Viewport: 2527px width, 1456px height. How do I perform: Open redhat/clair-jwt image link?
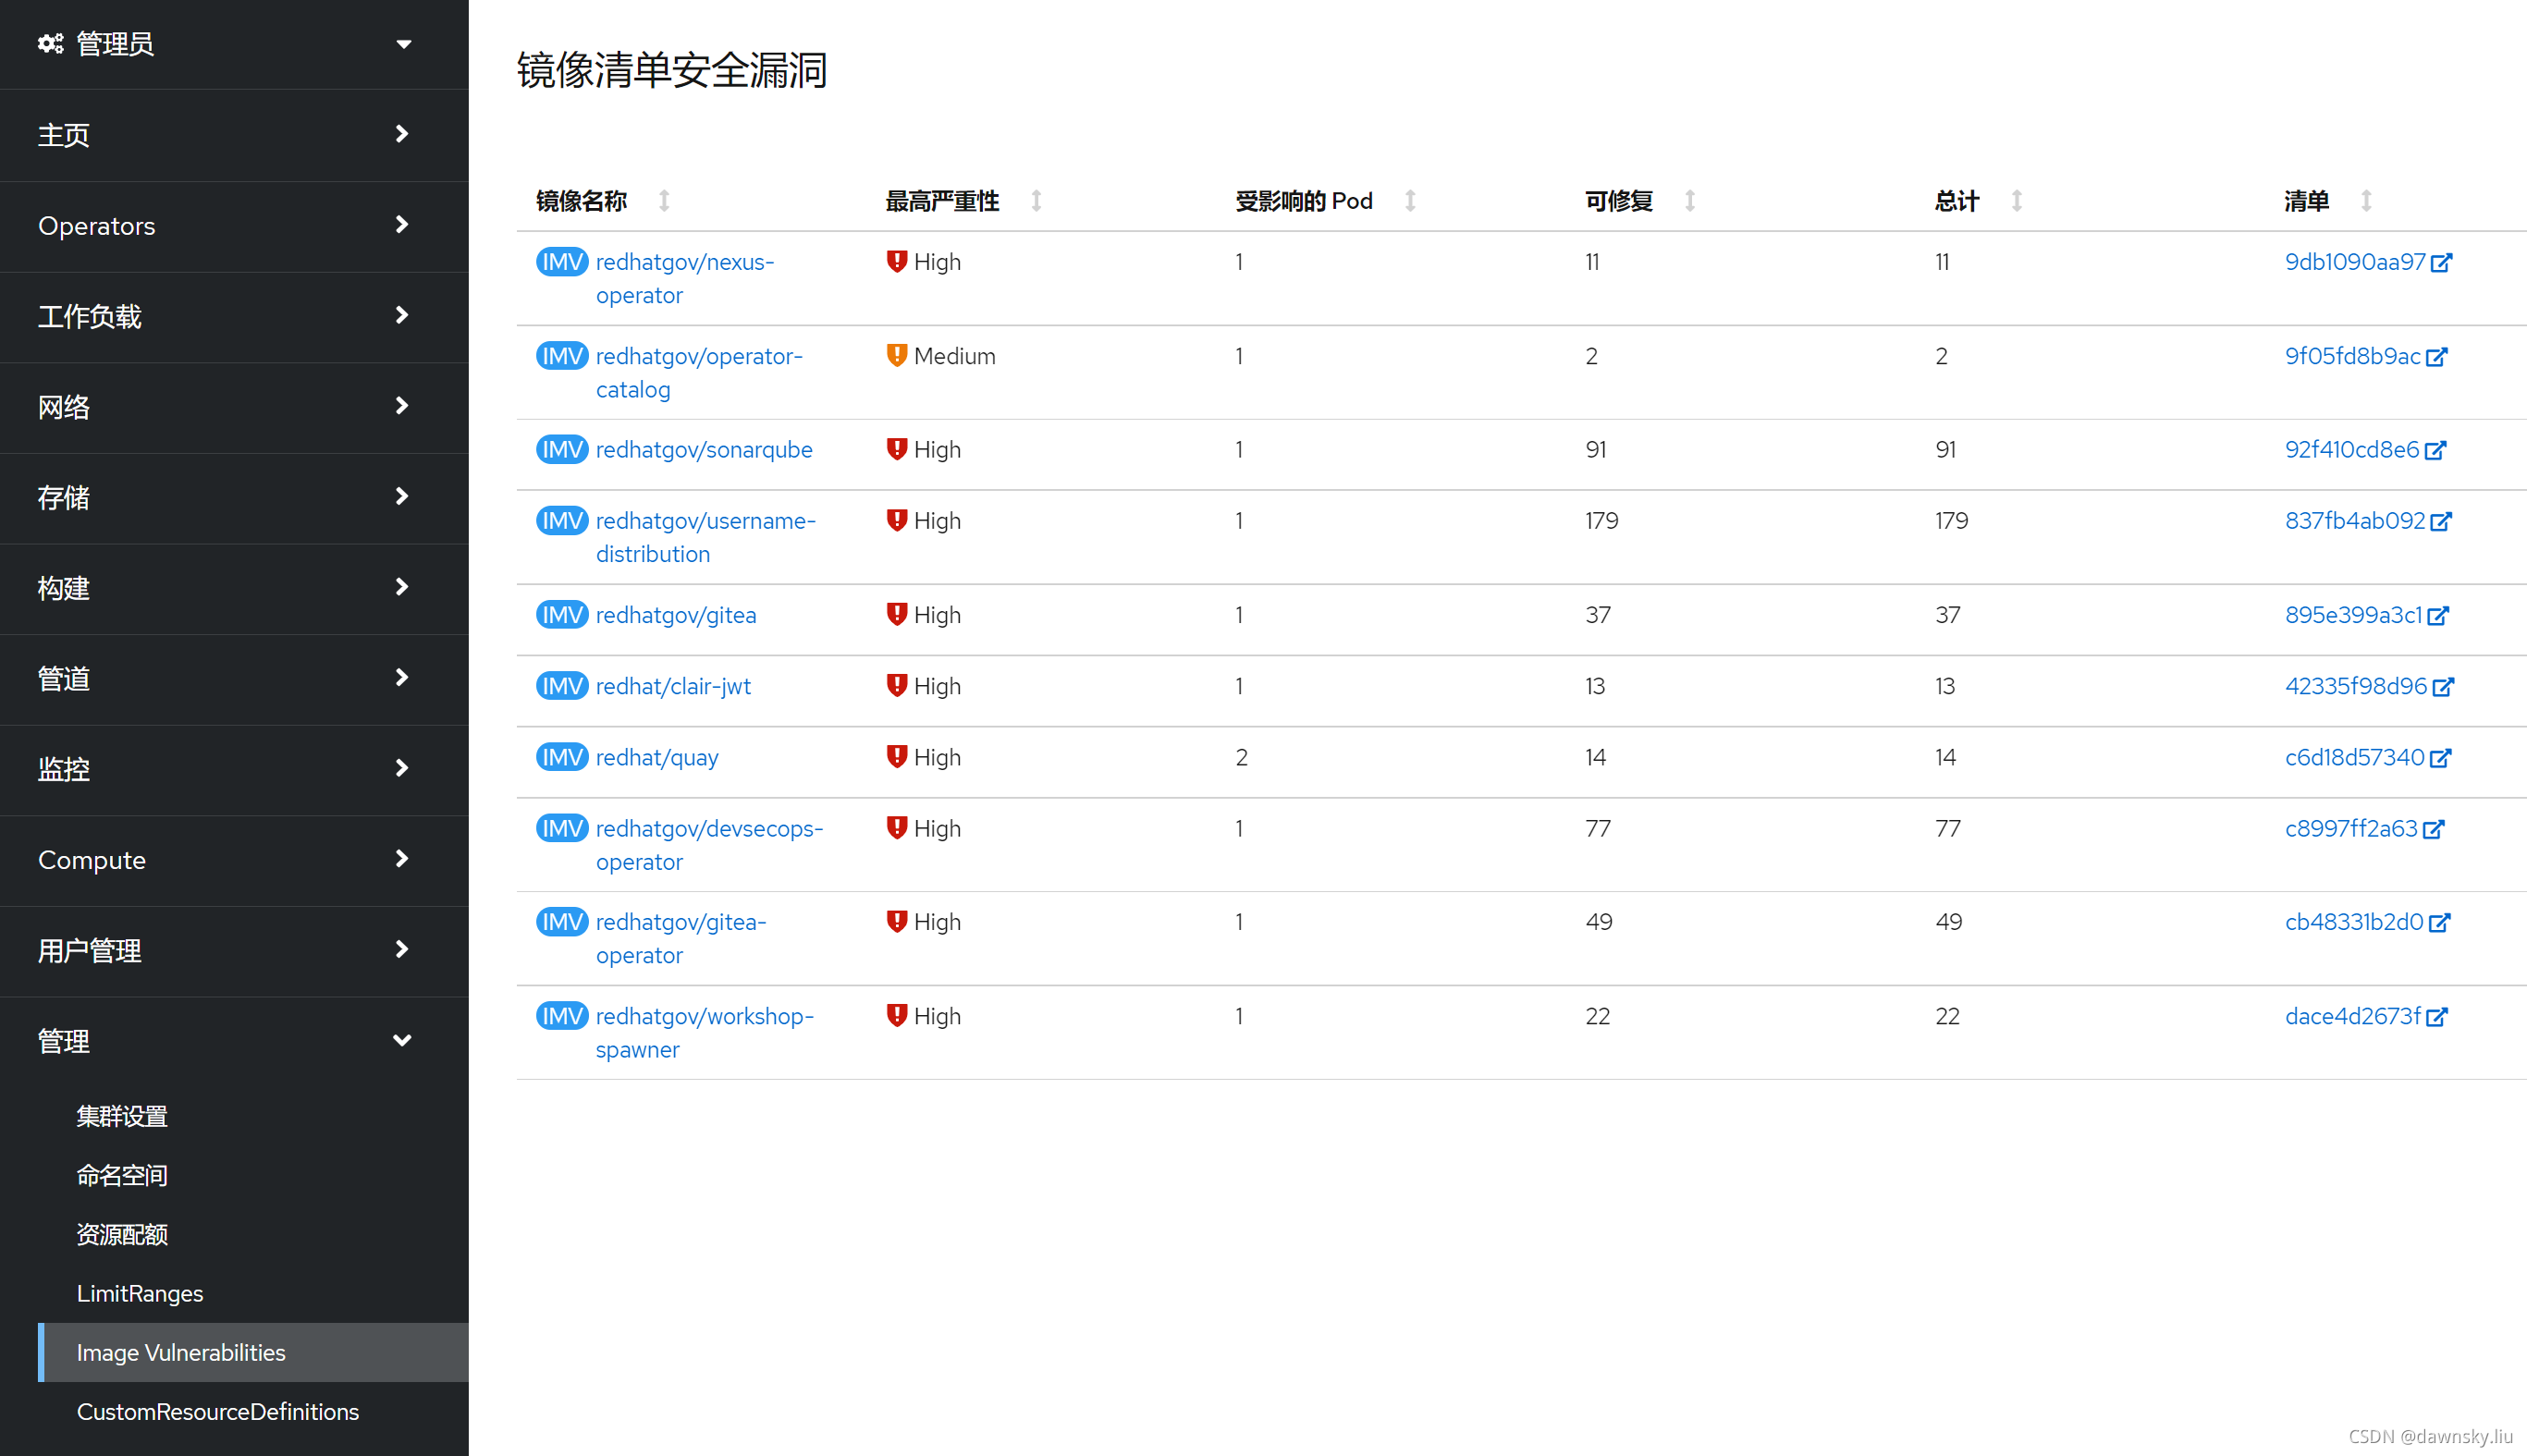pos(673,686)
